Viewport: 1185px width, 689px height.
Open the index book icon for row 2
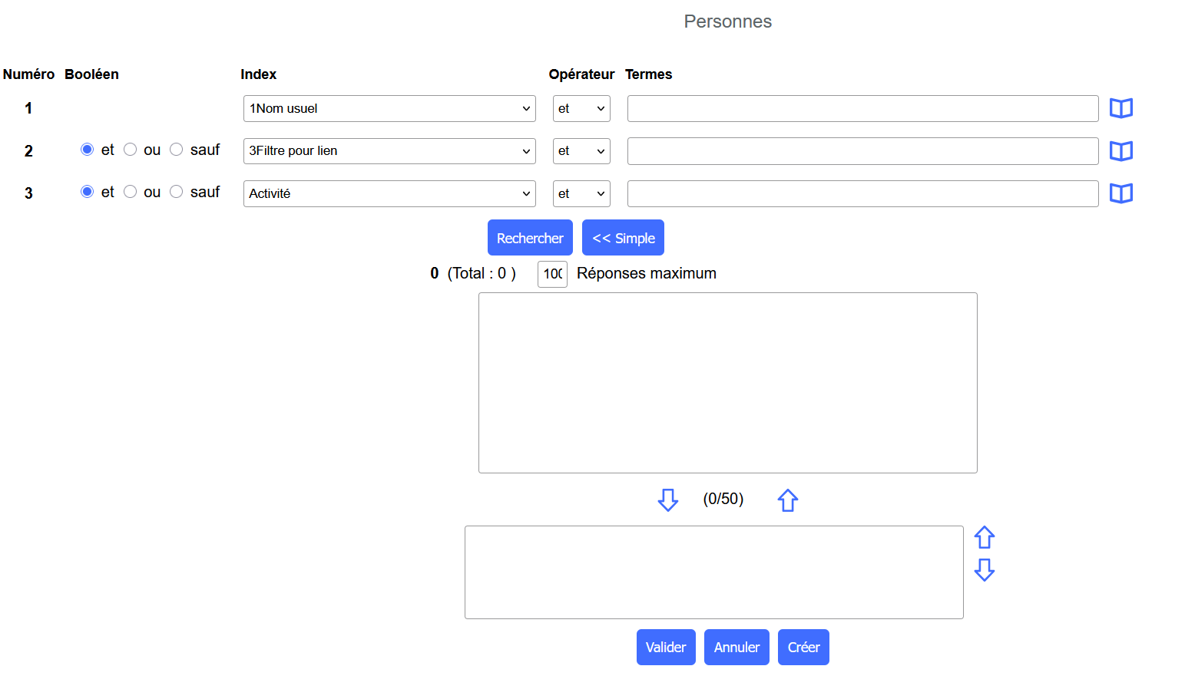1120,151
